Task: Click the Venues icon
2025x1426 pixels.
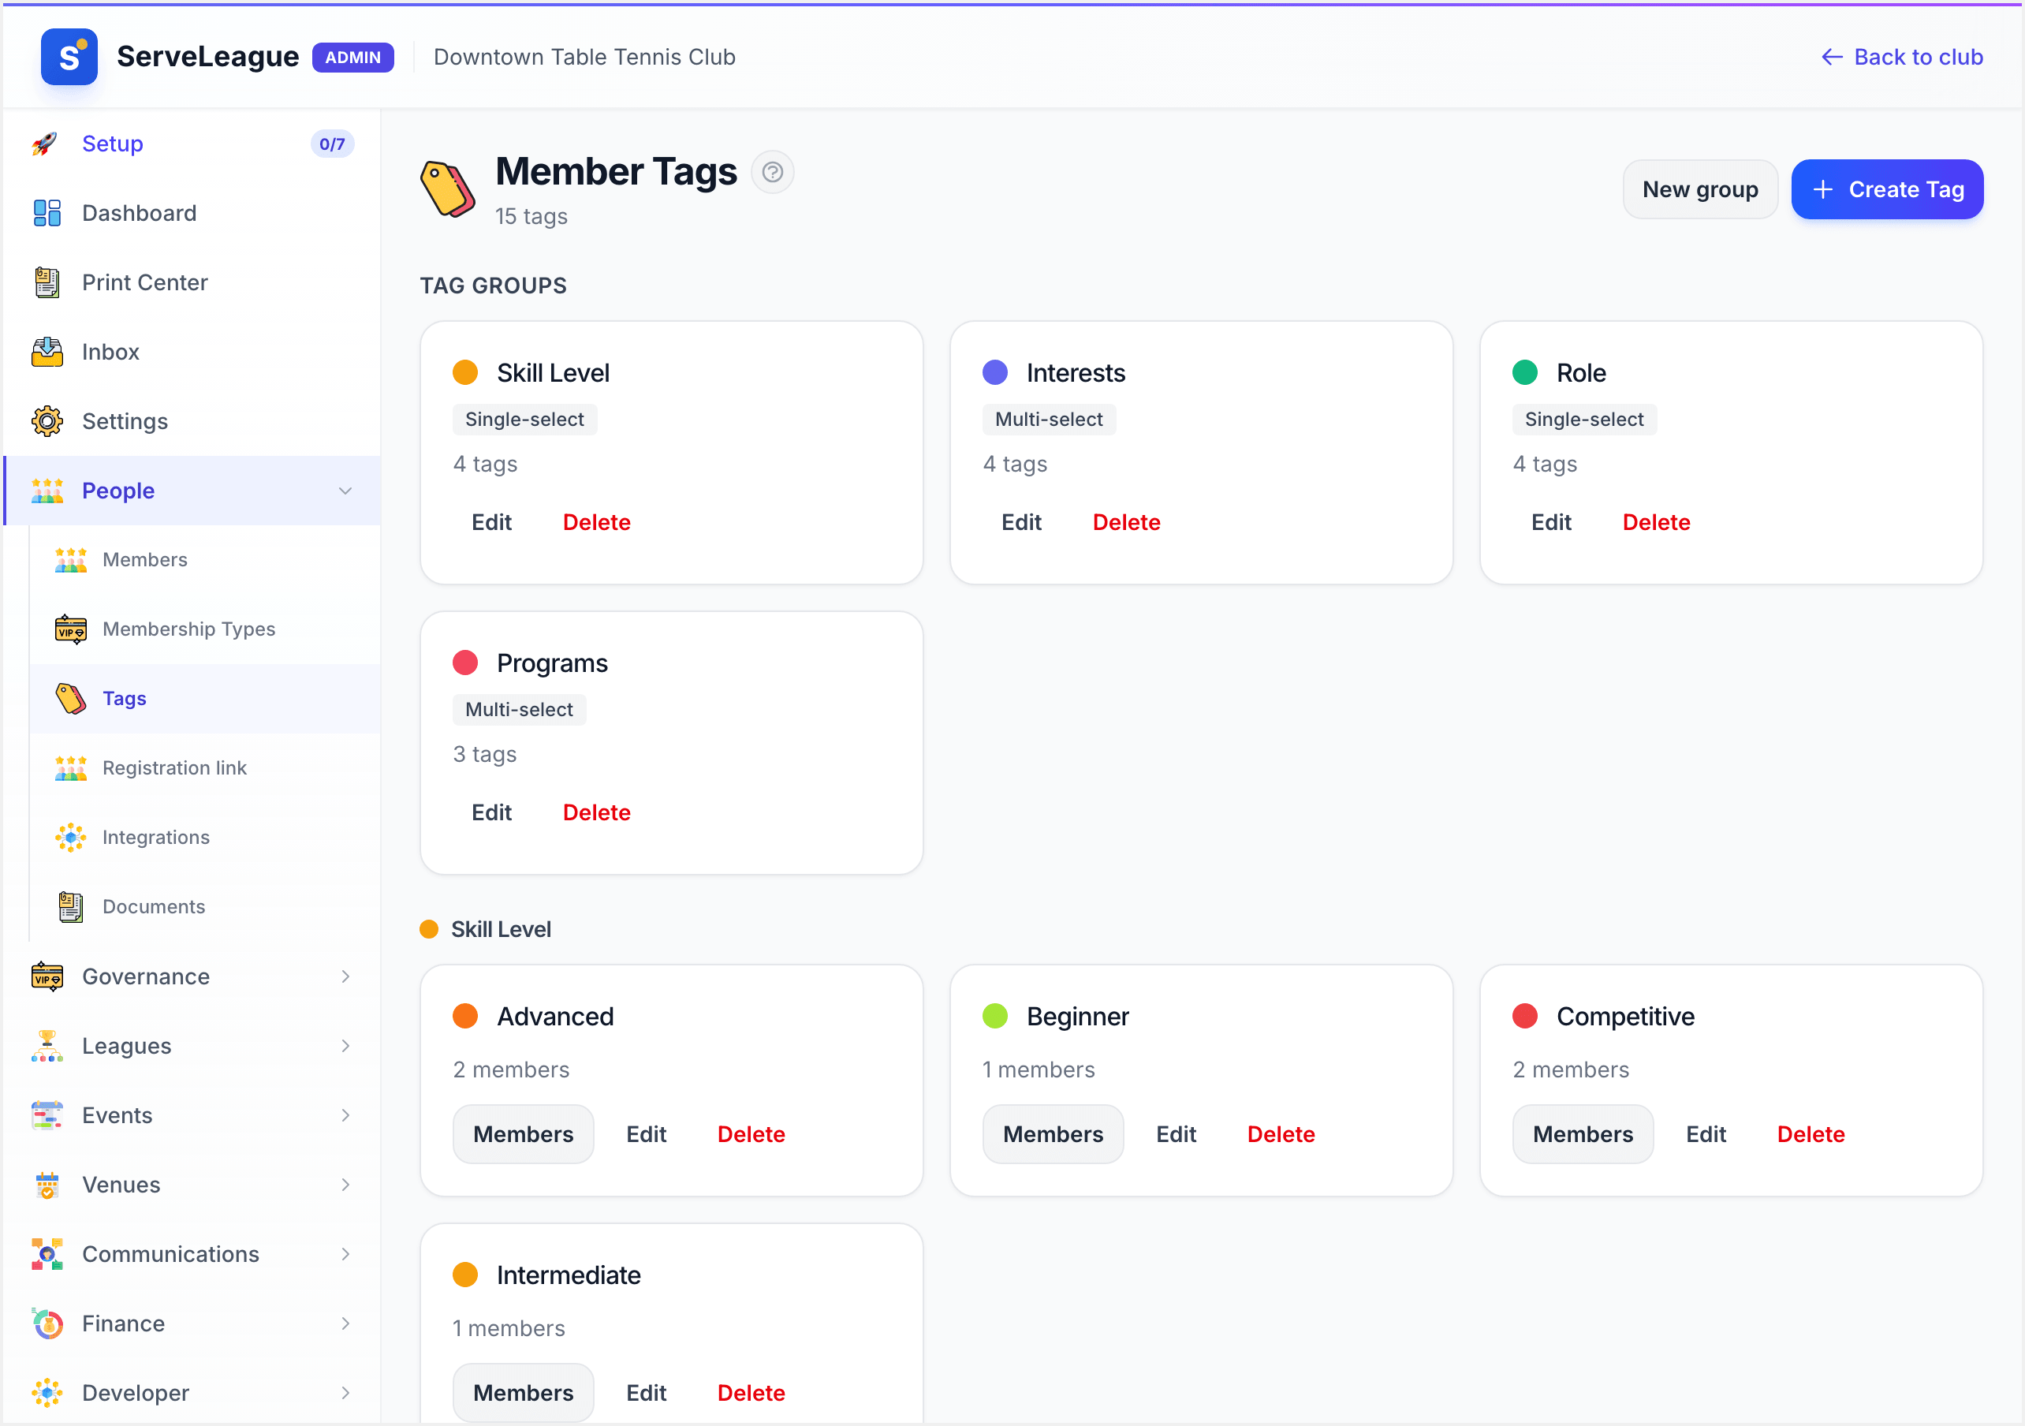Action: tap(47, 1184)
